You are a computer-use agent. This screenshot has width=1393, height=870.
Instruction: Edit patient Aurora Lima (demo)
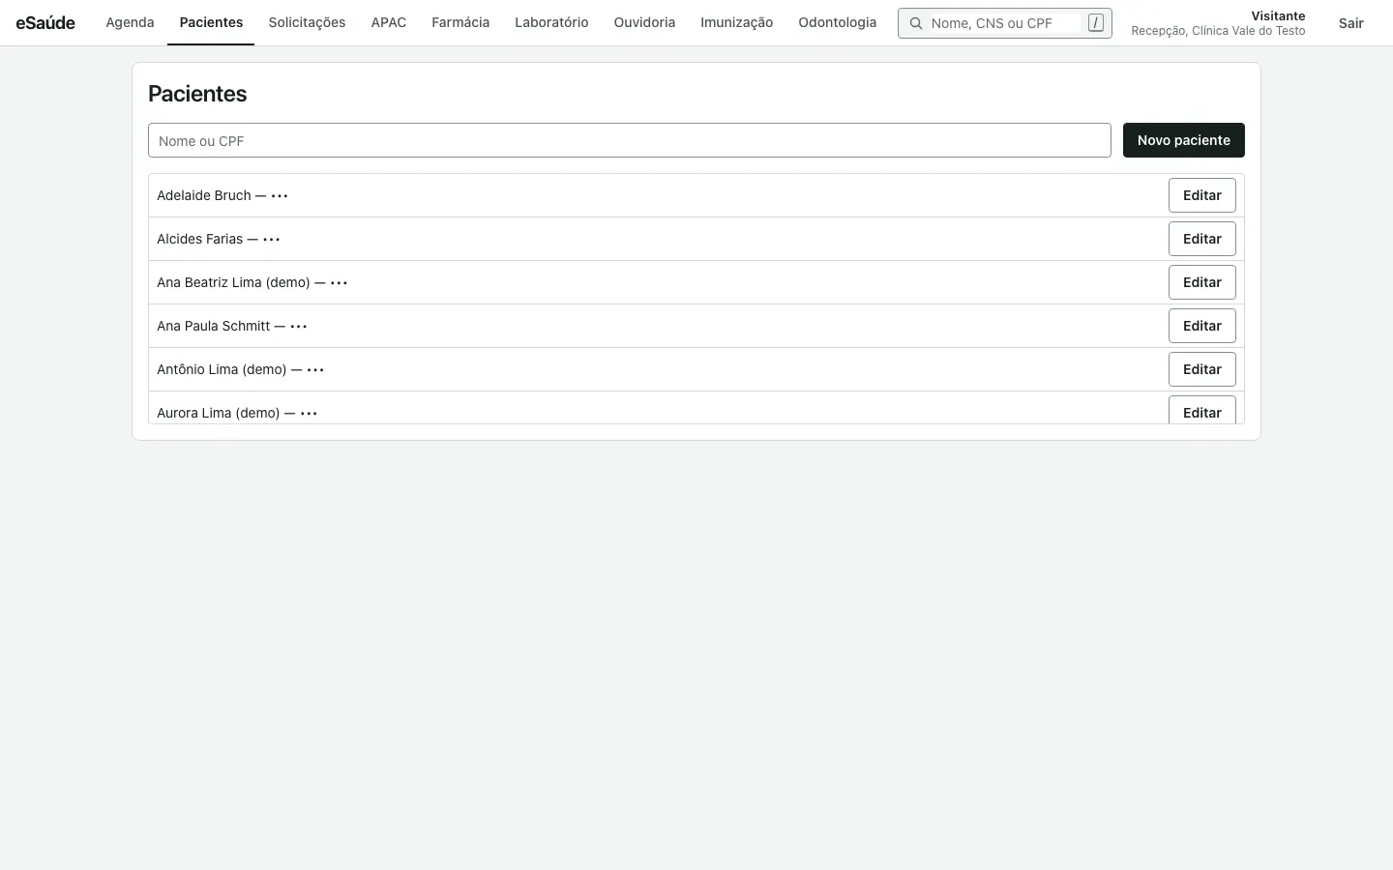point(1202,410)
